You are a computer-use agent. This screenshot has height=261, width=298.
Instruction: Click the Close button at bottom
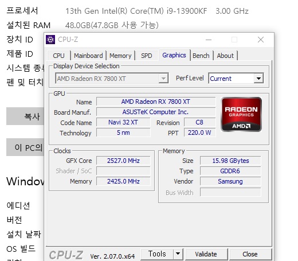pyautogui.click(x=250, y=254)
